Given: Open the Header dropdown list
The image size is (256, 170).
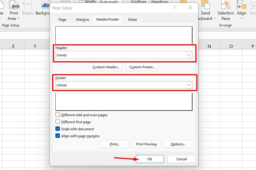Looking at the screenshot, I should 189,55.
